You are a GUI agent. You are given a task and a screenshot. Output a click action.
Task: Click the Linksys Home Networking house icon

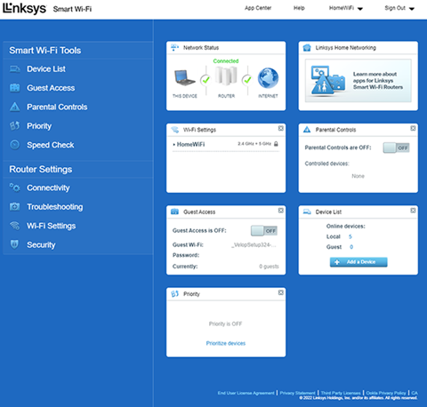pyautogui.click(x=307, y=47)
